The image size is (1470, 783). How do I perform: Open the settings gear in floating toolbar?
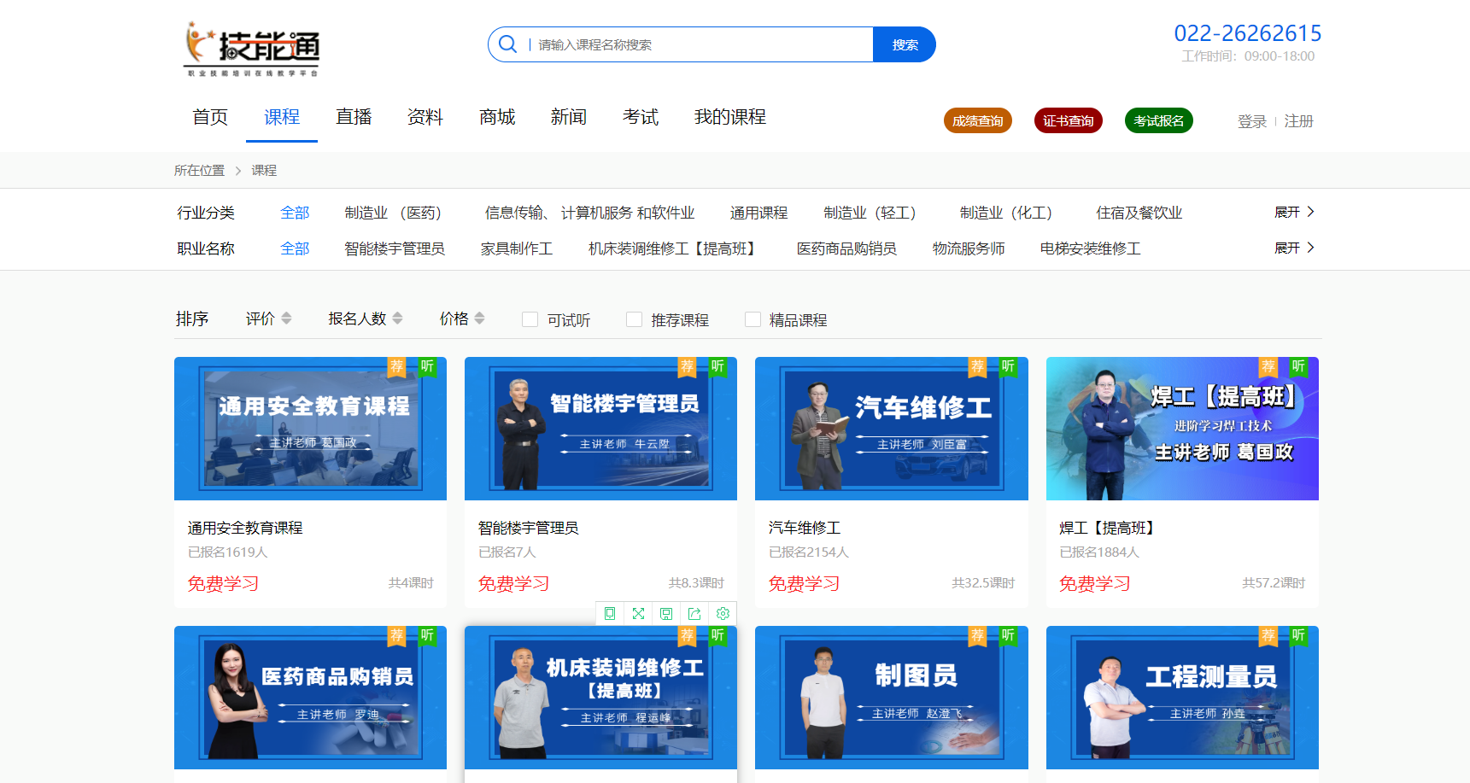point(723,613)
